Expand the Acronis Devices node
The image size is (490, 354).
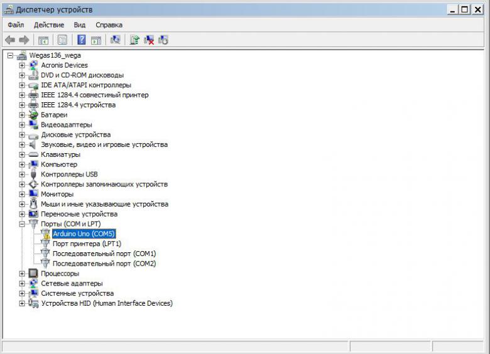point(22,65)
